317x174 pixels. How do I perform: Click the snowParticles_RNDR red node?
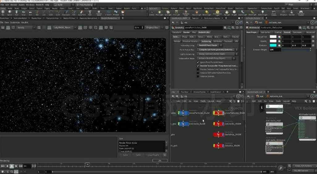(218, 113)
